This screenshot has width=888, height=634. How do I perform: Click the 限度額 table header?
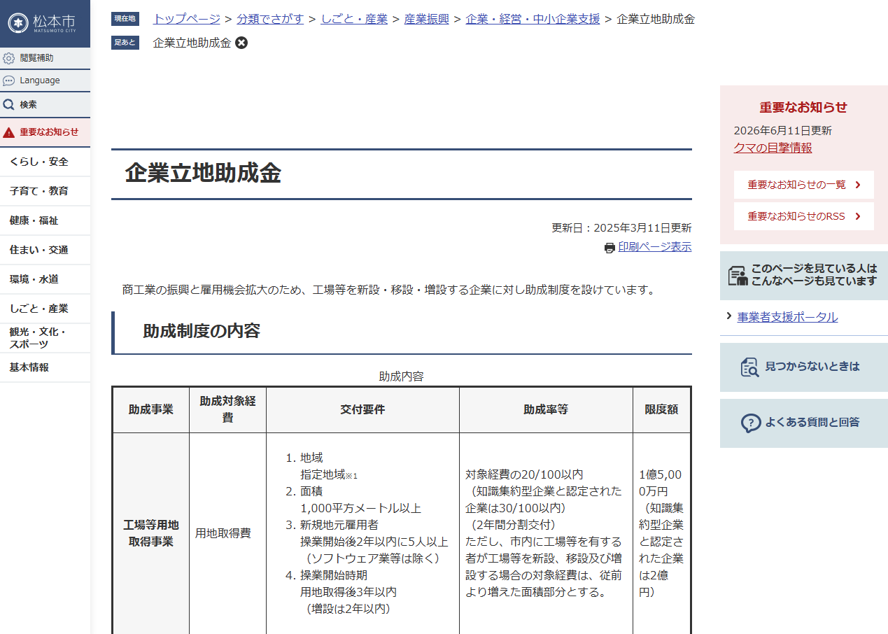coord(661,409)
